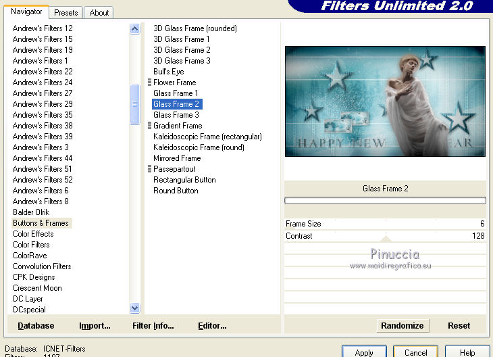Select Andrew's Filters 22 category
The width and height of the screenshot is (493, 357).
(x=43, y=72)
